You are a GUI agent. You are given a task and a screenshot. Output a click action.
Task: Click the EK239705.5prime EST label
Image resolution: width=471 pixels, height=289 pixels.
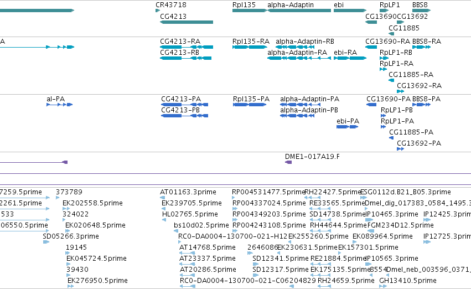pyautogui.click(x=191, y=203)
